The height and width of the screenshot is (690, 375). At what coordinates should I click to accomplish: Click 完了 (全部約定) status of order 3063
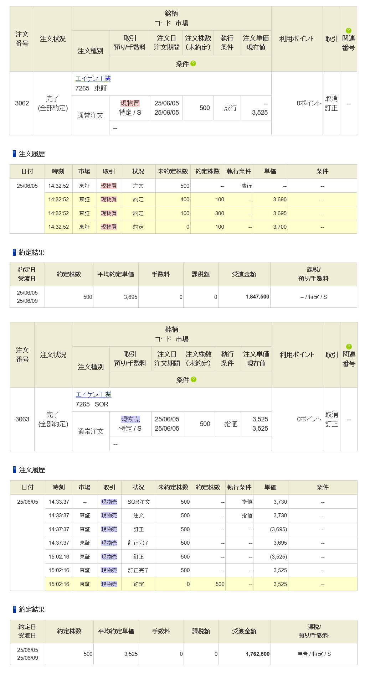53,419
